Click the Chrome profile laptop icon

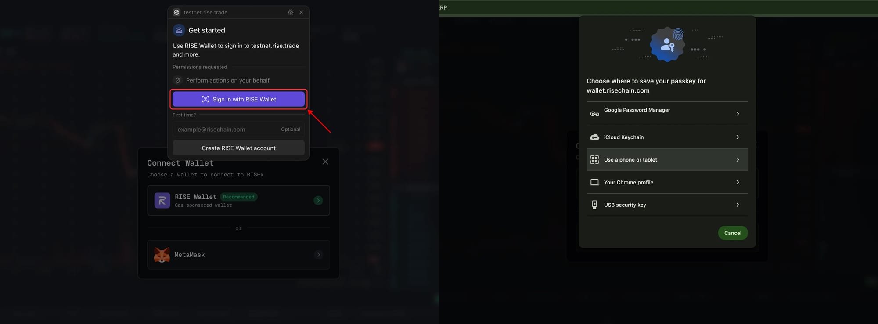click(x=594, y=182)
